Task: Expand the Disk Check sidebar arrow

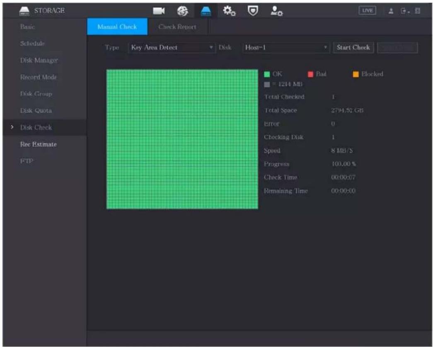Action: (12, 127)
